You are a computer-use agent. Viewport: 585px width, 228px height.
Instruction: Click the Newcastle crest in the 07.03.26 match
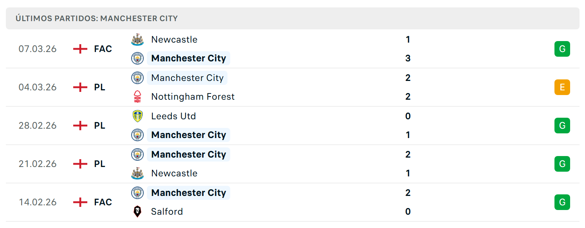click(x=137, y=39)
